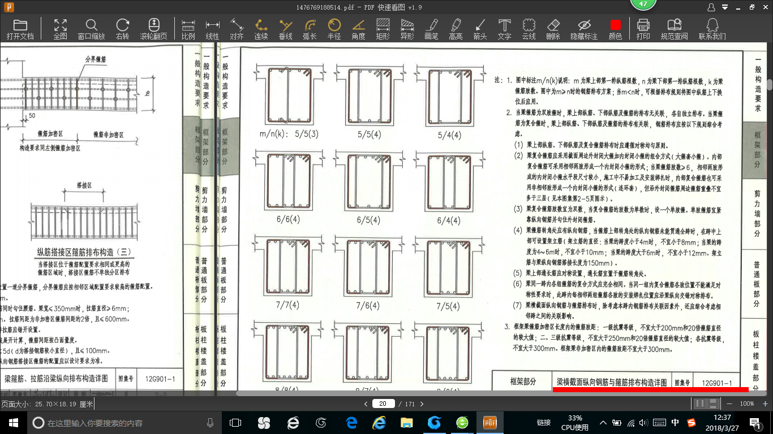
Task: Set the scale using 比例 tool
Action: tap(188, 29)
